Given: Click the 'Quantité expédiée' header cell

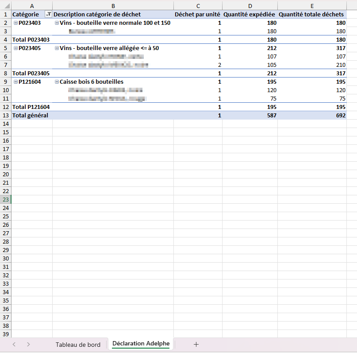Looking at the screenshot, I should point(250,15).
